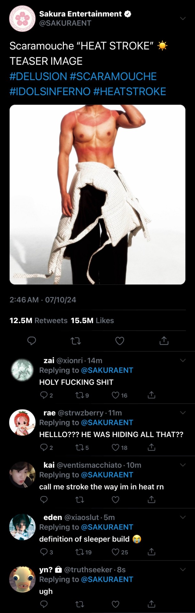Image resolution: width=195 pixels, height=613 pixels.
Task: Retweet the HEAT STROKE teaser tweet
Action: coord(76,341)
